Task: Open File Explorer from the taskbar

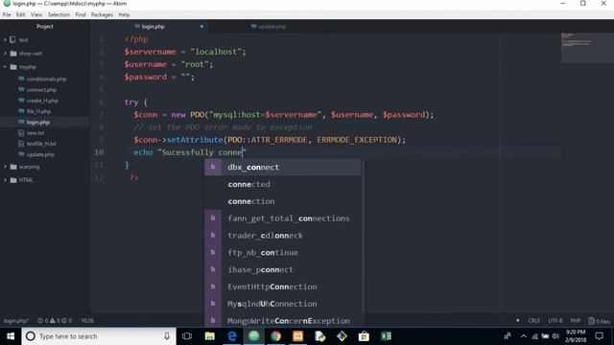Action: pyautogui.click(x=209, y=336)
